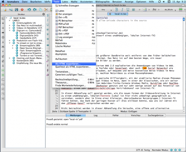
Task: Click the square root icon beside editor
Action: (x=48, y=75)
